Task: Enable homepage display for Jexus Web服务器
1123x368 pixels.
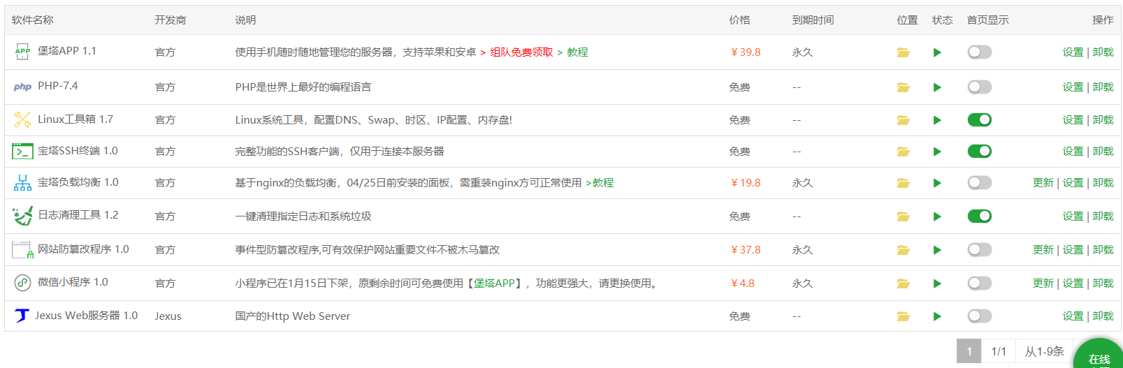Action: point(979,316)
